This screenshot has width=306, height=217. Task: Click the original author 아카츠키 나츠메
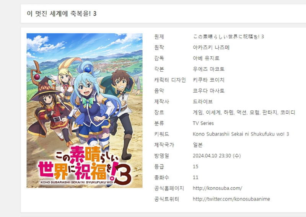(211, 47)
